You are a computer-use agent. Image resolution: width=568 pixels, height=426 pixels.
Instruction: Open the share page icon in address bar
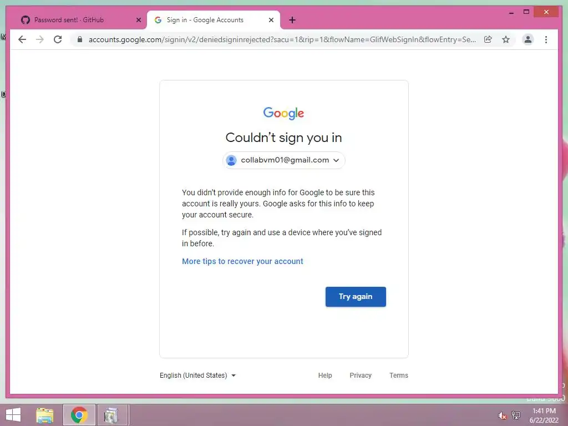pyautogui.click(x=488, y=39)
